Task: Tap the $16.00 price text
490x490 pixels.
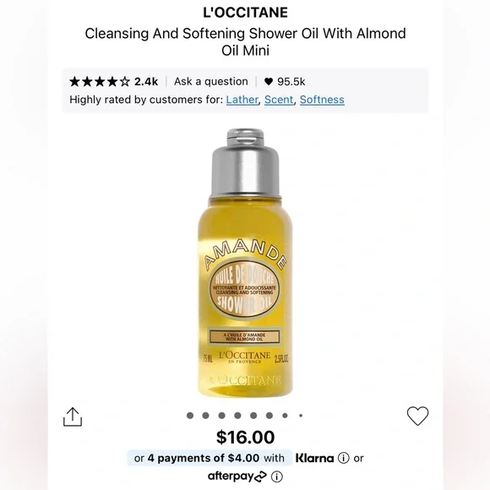Action: tap(245, 437)
